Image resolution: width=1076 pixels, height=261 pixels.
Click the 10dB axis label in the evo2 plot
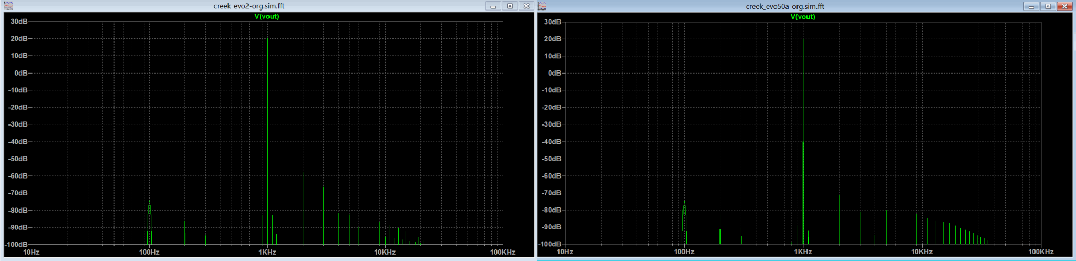pos(19,56)
